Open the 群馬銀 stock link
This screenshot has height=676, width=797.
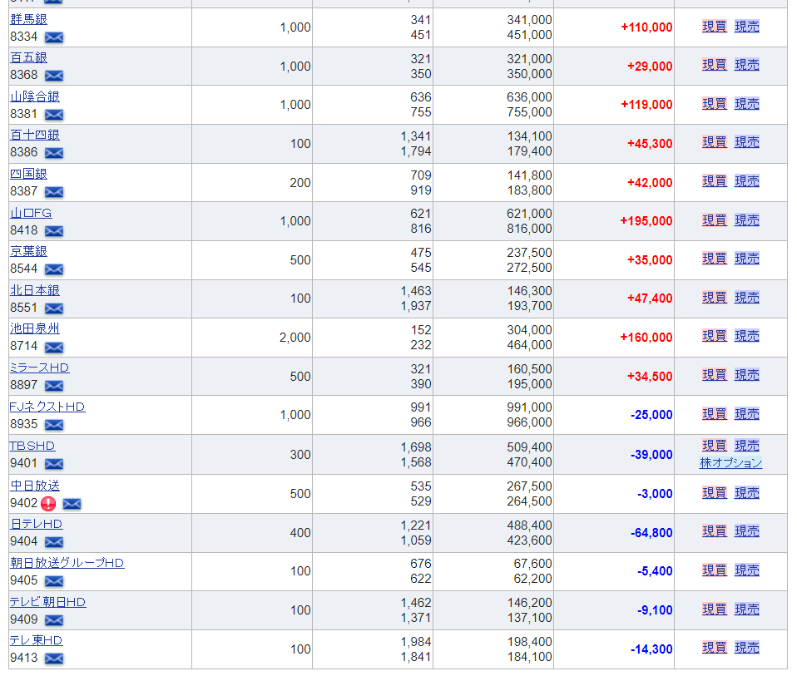pyautogui.click(x=28, y=19)
